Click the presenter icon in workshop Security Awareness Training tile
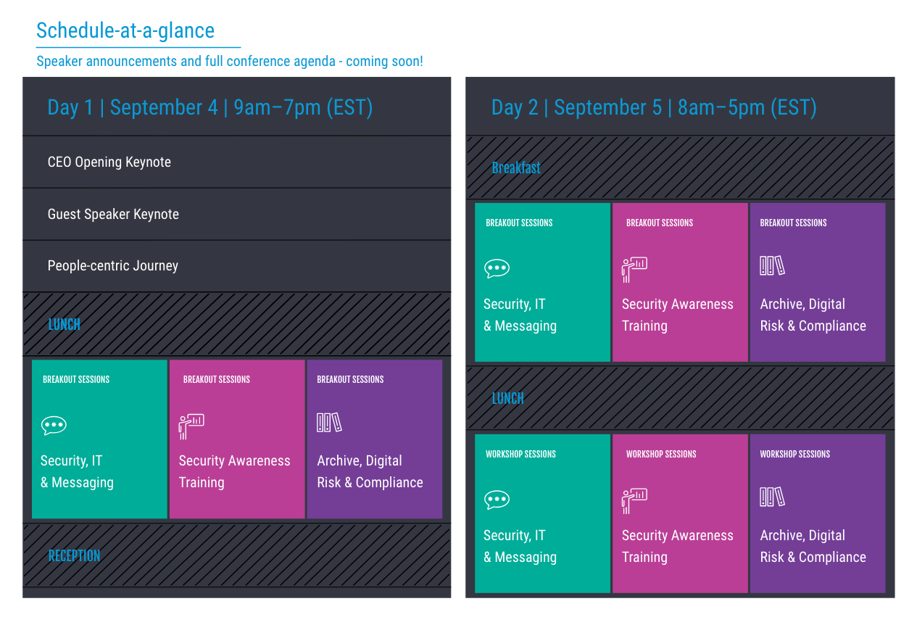Viewport: 917px width, 625px height. coord(634,501)
